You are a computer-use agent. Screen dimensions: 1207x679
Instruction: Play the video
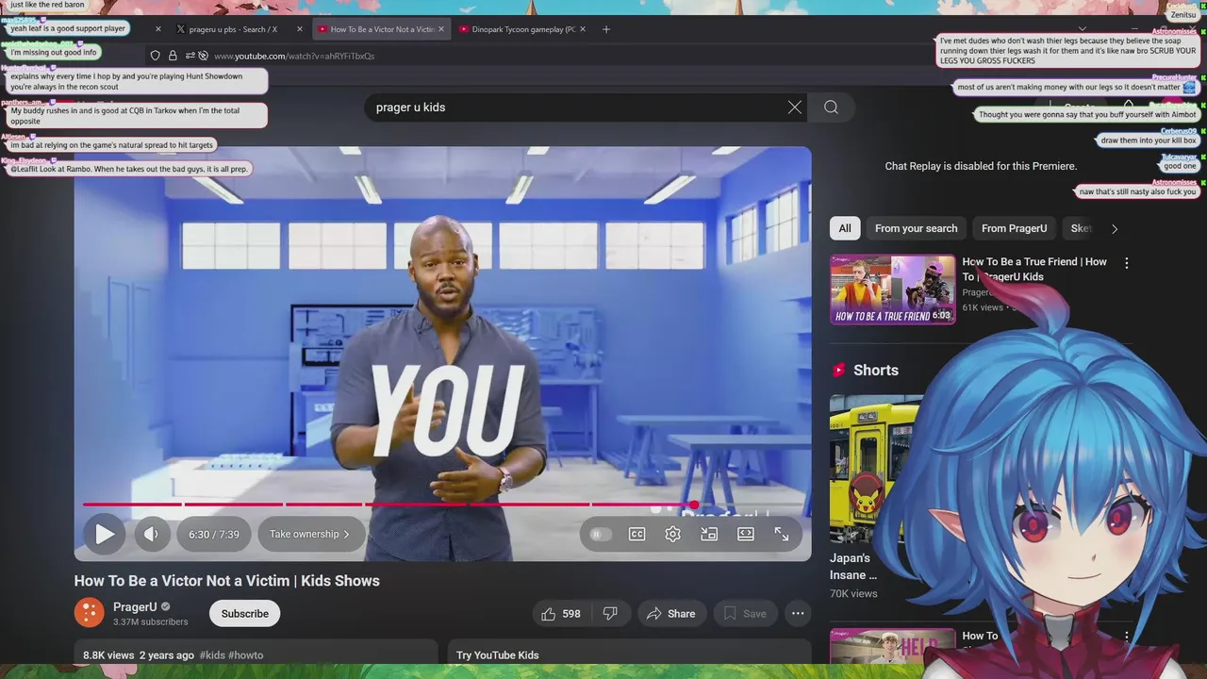click(x=105, y=534)
